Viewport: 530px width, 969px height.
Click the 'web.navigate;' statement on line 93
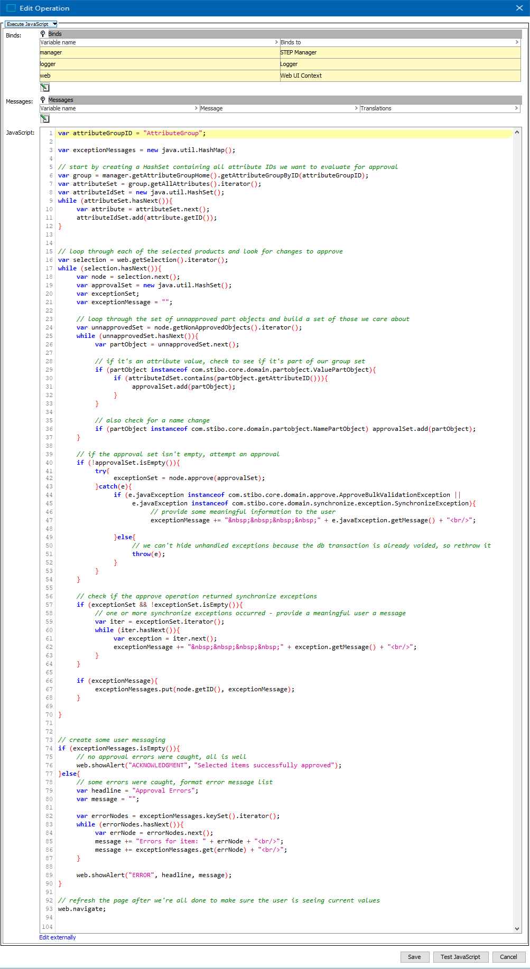82,909
